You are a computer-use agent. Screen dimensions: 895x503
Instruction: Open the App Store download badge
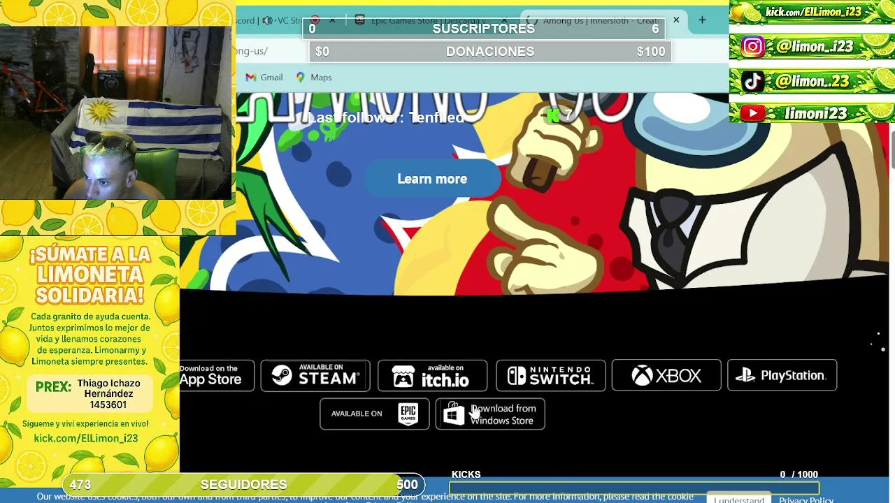[216, 376]
